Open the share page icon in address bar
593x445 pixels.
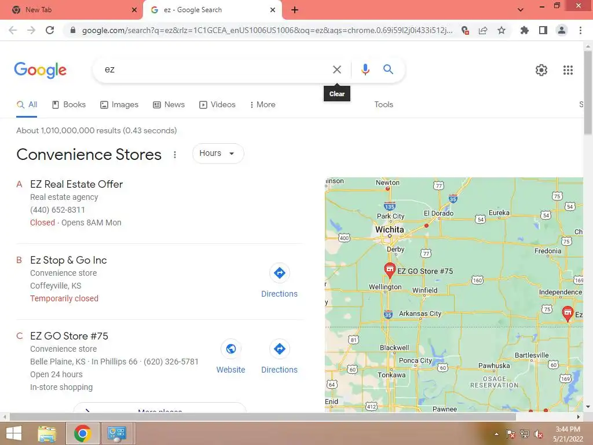coord(483,30)
